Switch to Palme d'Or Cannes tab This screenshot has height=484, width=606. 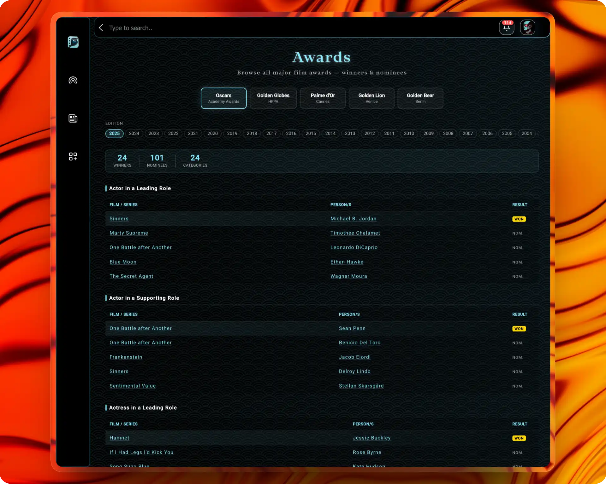tap(322, 98)
